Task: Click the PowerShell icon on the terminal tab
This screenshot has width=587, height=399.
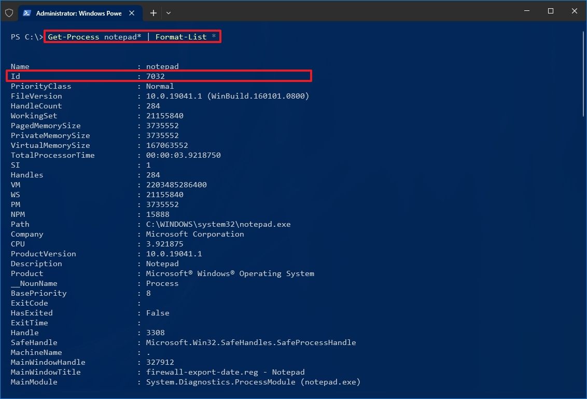Action: 27,13
